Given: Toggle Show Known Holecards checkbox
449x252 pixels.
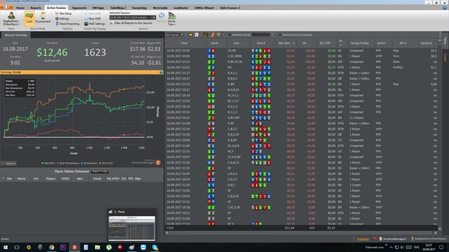Looking at the screenshot, I should [280, 35].
